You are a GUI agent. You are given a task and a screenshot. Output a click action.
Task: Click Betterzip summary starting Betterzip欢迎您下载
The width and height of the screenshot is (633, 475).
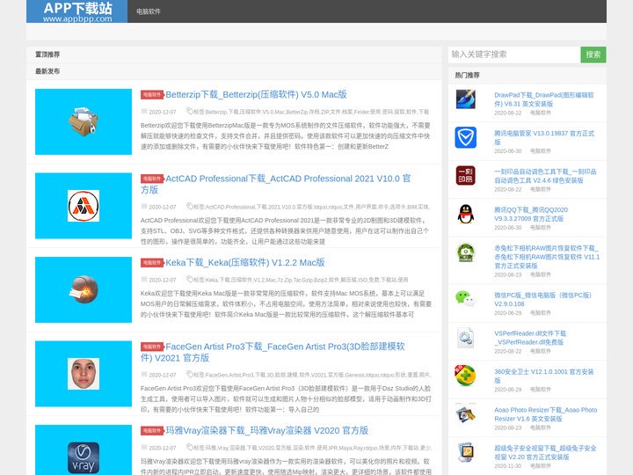[286, 136]
